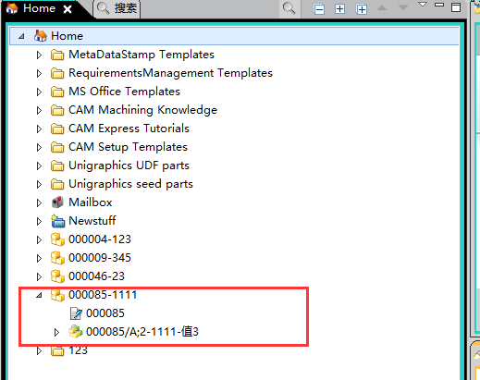
Task: Collapse all tree nodes with minus icon
Action: pyautogui.click(x=319, y=9)
